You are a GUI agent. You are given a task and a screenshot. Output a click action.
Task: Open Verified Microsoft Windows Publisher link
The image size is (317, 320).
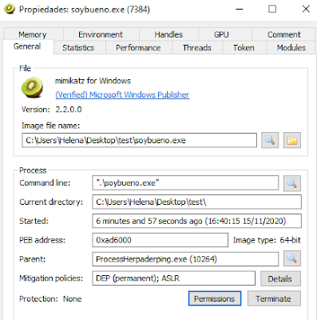click(122, 94)
